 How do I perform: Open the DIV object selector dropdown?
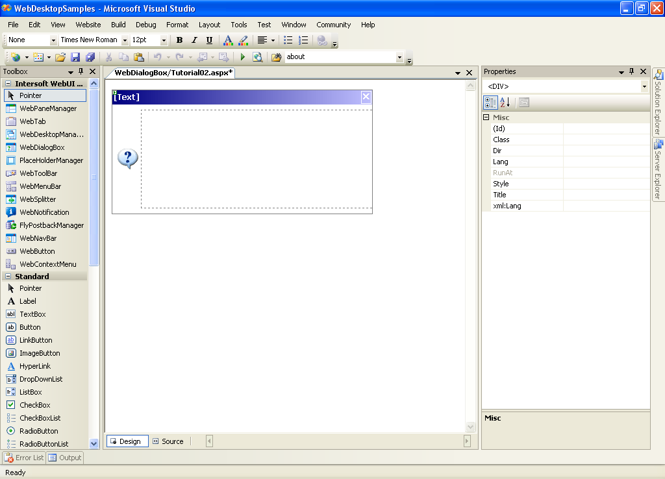click(x=644, y=86)
